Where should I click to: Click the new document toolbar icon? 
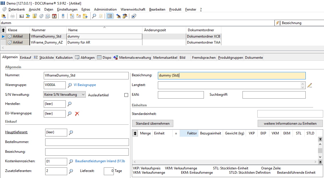tap(72, 16)
